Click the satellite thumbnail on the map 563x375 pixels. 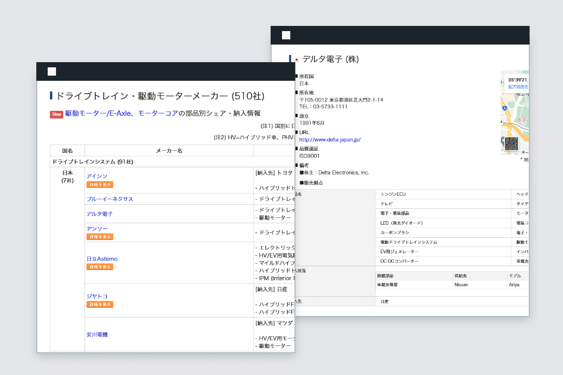[511, 143]
